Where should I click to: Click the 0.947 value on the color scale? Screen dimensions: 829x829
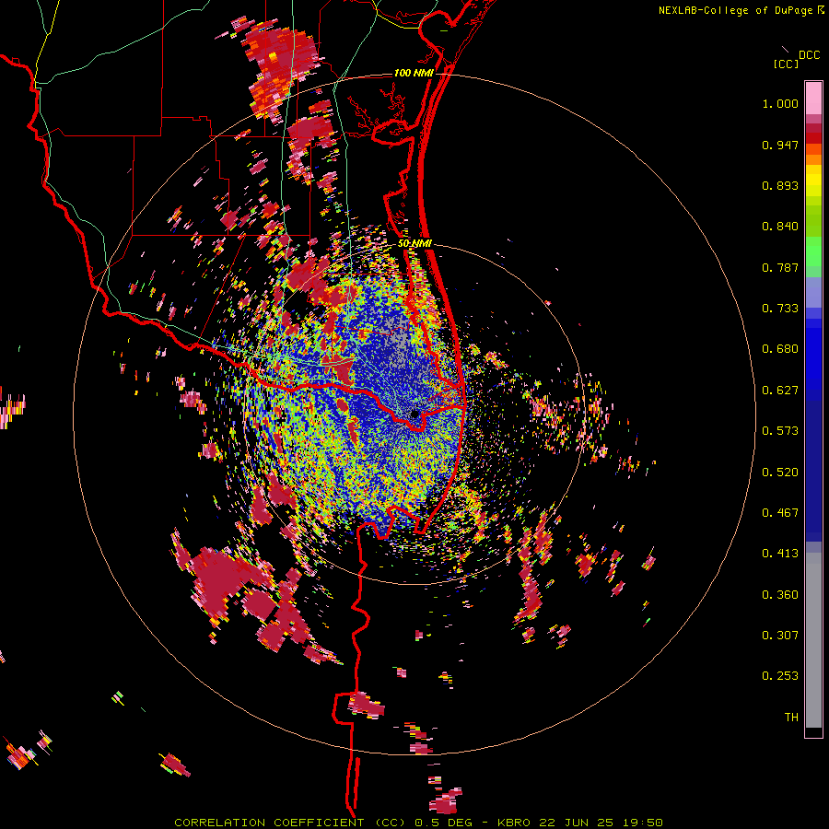coord(780,145)
